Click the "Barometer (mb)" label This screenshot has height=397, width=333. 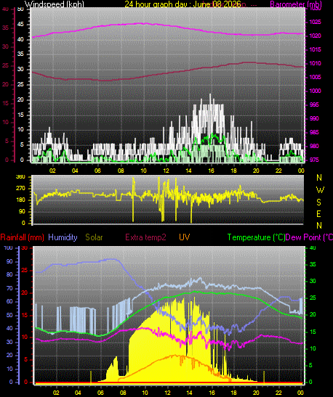tap(296, 4)
